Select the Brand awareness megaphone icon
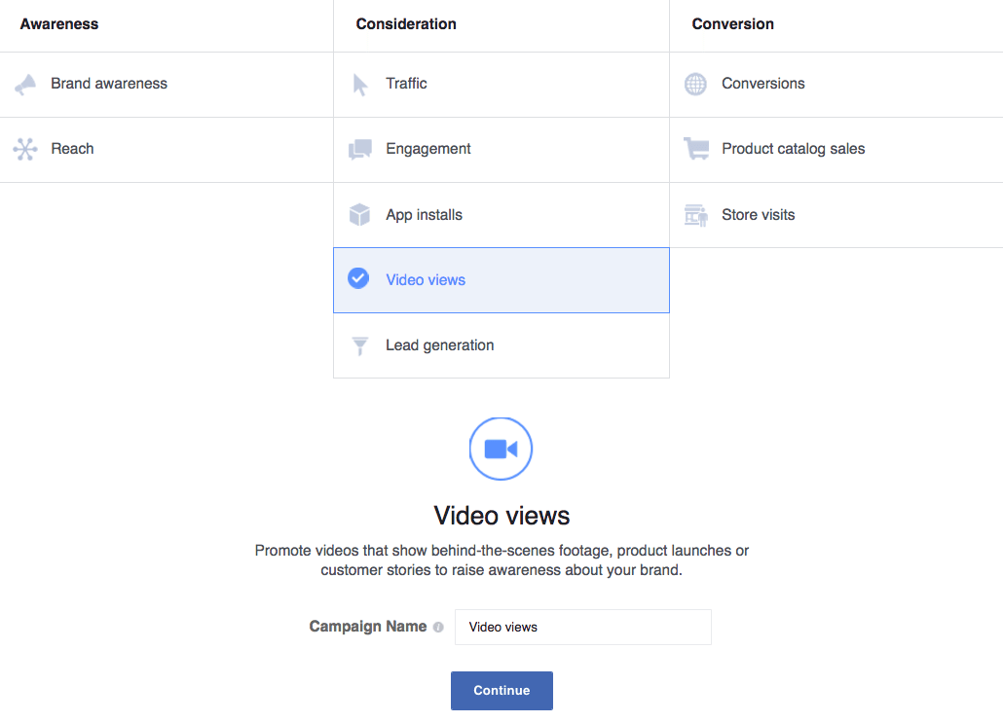 point(24,84)
